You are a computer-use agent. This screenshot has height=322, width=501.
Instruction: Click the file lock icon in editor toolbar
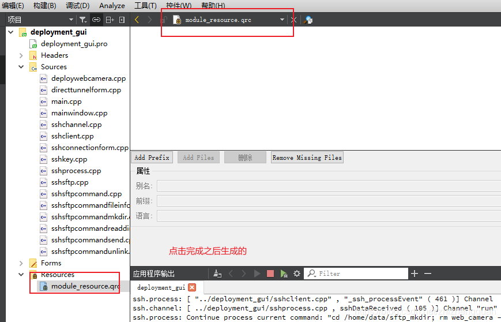pyautogui.click(x=164, y=20)
